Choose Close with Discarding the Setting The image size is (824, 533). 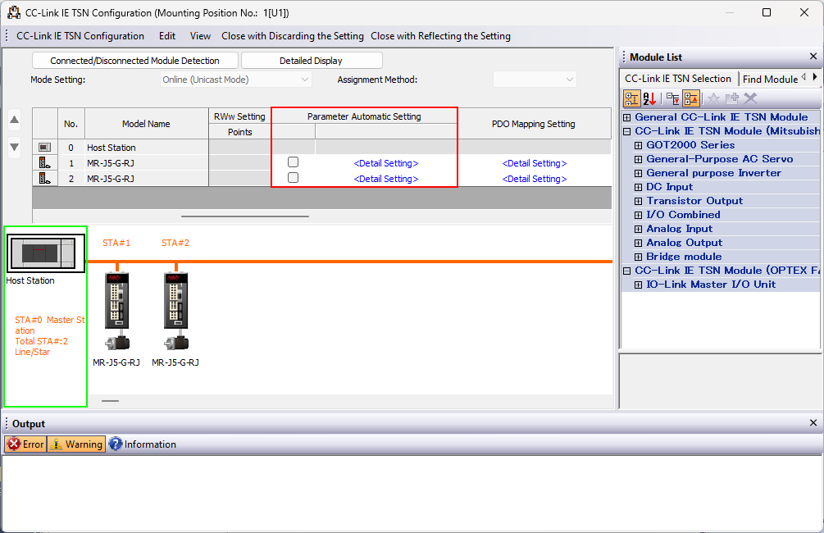pyautogui.click(x=293, y=36)
